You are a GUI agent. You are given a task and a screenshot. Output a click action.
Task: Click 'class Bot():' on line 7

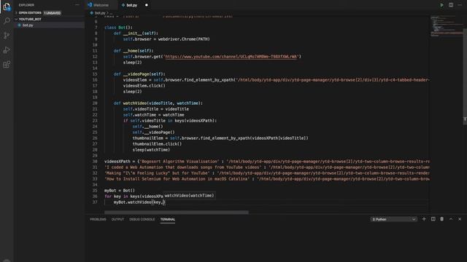pyautogui.click(x=118, y=28)
